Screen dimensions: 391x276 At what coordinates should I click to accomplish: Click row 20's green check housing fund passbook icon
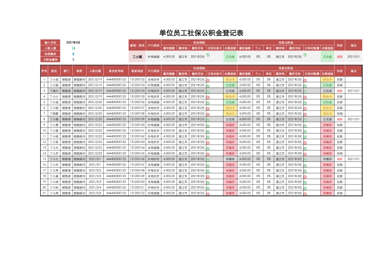coord(305,189)
